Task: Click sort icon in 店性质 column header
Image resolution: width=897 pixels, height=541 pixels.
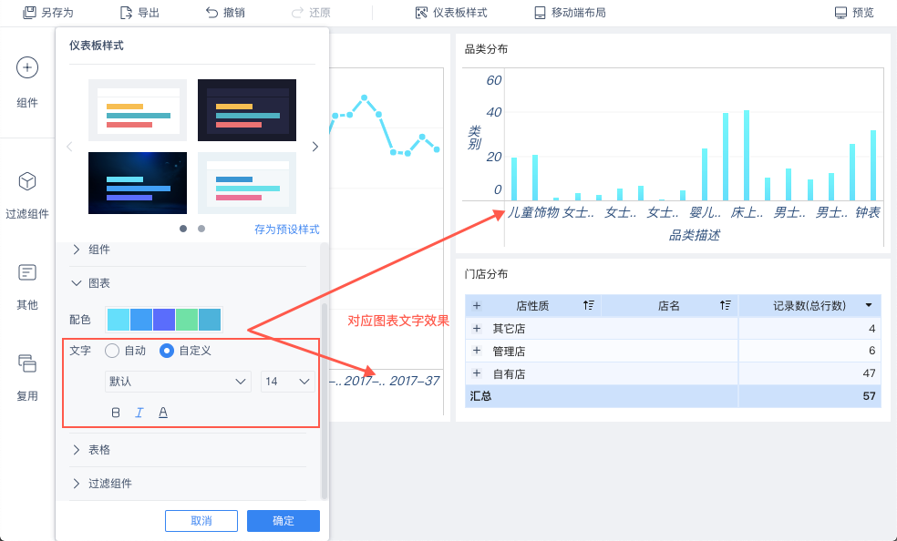Action: (588, 306)
